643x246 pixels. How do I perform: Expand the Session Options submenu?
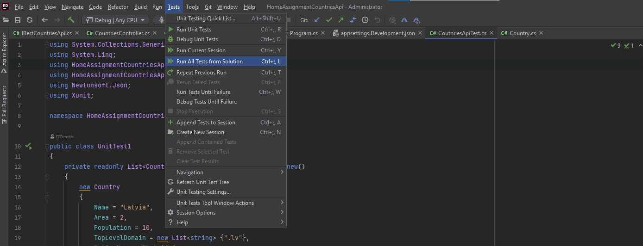(x=226, y=213)
